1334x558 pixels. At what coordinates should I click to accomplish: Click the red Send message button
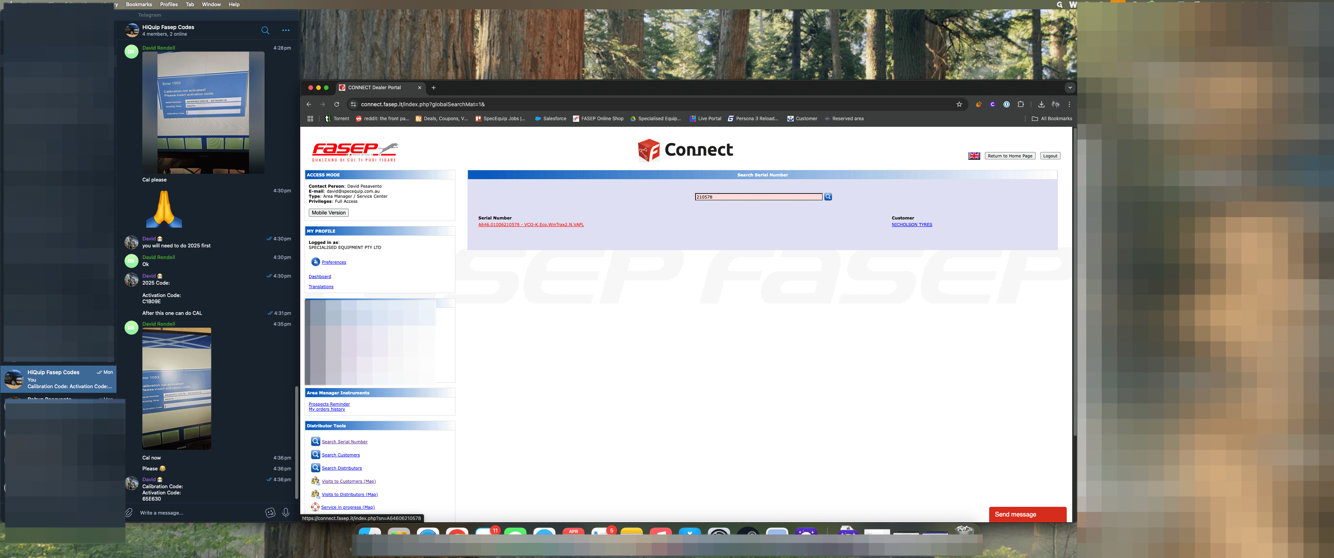click(1028, 514)
